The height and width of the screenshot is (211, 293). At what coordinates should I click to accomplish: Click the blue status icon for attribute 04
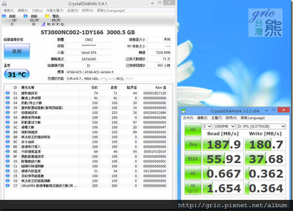pyautogui.click(x=7, y=103)
